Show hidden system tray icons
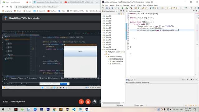Viewport: 199px width, 112px height. 155,109
